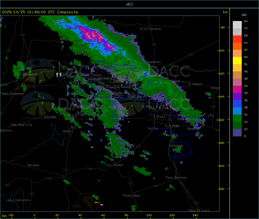The height and width of the screenshot is (219, 259).
Task: Click the timestamp 2025/10/25 01:48:00 UTC Composite
Action: (40, 12)
